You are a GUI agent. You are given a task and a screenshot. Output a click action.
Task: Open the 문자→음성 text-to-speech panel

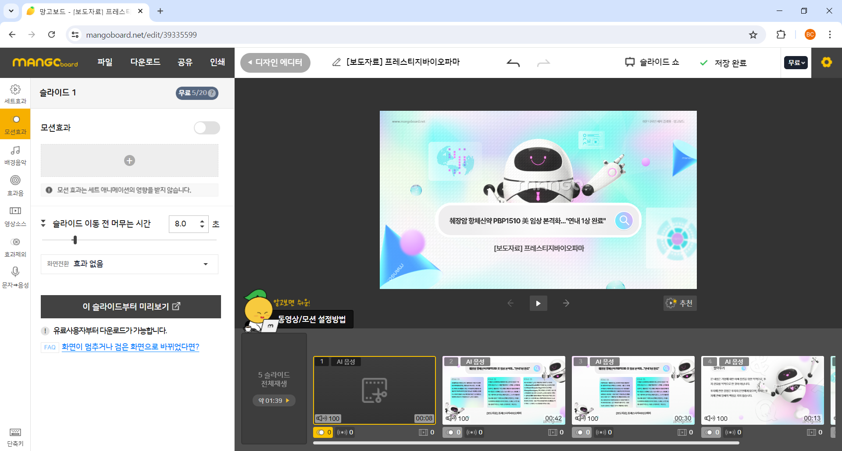(x=15, y=278)
